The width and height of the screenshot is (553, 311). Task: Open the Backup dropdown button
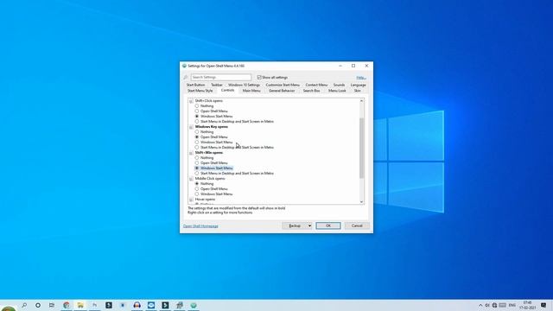click(x=297, y=225)
